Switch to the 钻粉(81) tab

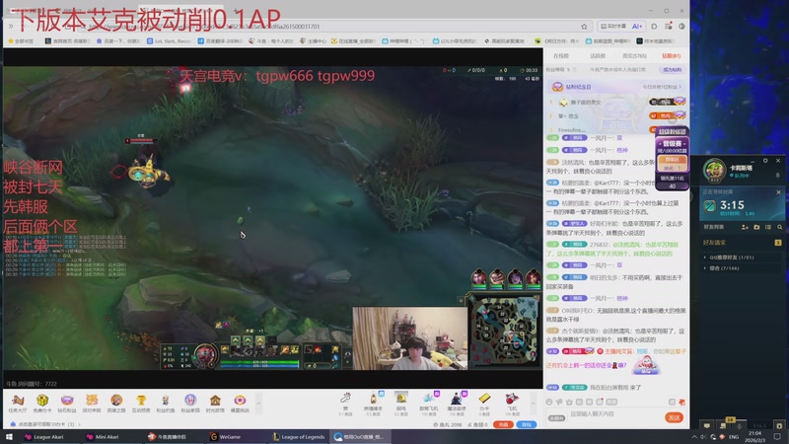pos(671,56)
